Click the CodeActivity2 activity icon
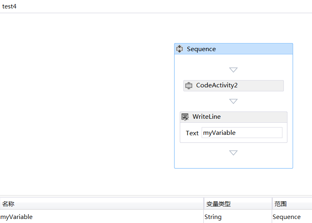The image size is (312, 223). tap(189, 85)
